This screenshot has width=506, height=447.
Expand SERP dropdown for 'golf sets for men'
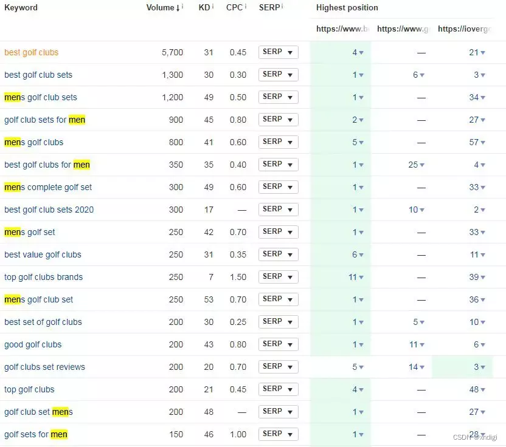point(279,434)
